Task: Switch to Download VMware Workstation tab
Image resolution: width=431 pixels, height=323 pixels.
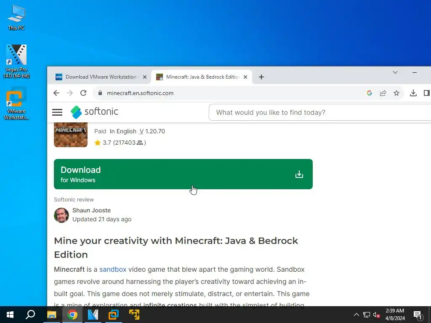Action: 101,77
